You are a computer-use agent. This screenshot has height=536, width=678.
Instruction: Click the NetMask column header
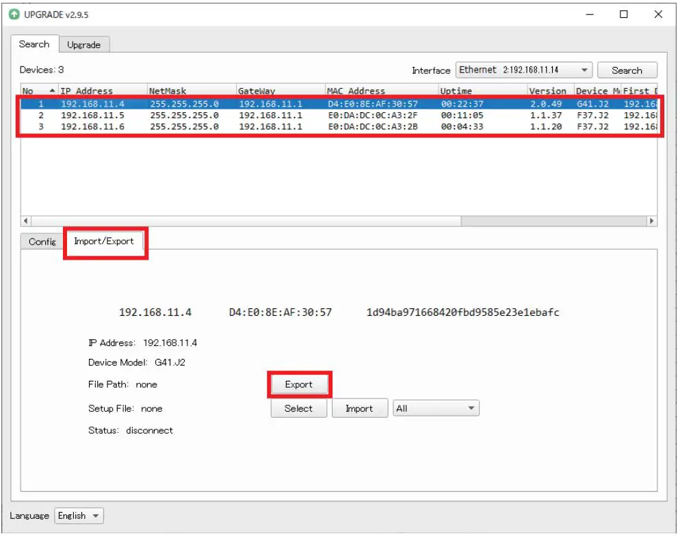pyautogui.click(x=192, y=91)
